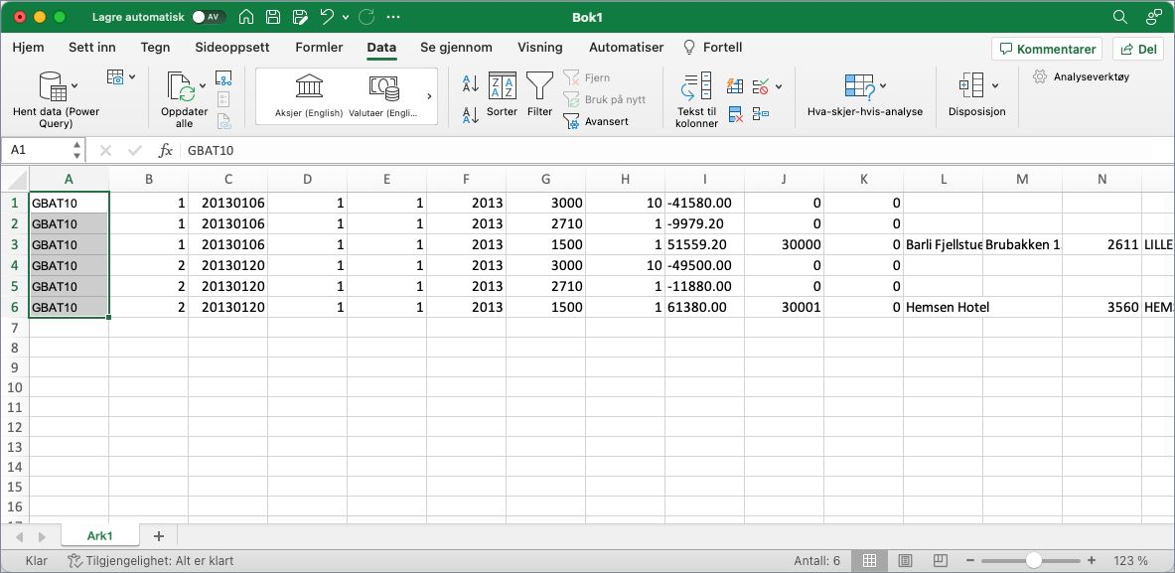The height and width of the screenshot is (573, 1175).
Task: Expand Hva-skjer-hvis-analyse dropdown arrow
Action: (x=883, y=85)
